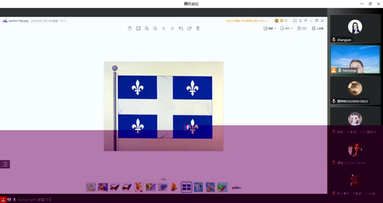The image size is (383, 203).
Task: Open the Edit (编辑) dropdown in the viewer
Action: pyautogui.click(x=270, y=28)
